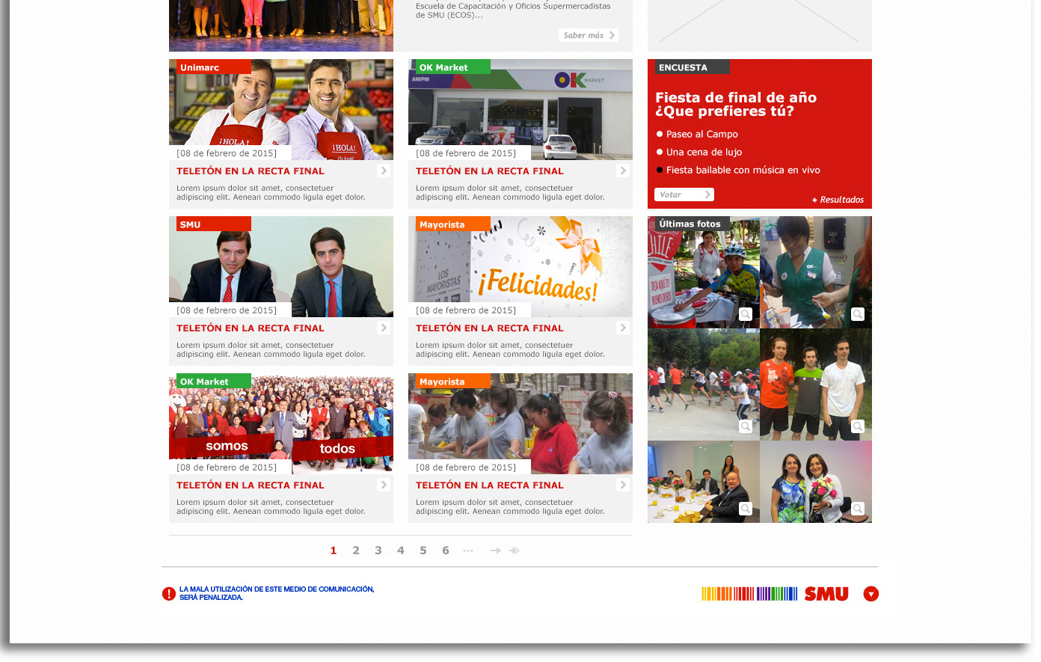This screenshot has height=662, width=1041.
Task: Open the bottom OK Market article arrow icon
Action: click(x=384, y=485)
